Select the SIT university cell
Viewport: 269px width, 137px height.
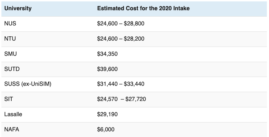pos(8,99)
